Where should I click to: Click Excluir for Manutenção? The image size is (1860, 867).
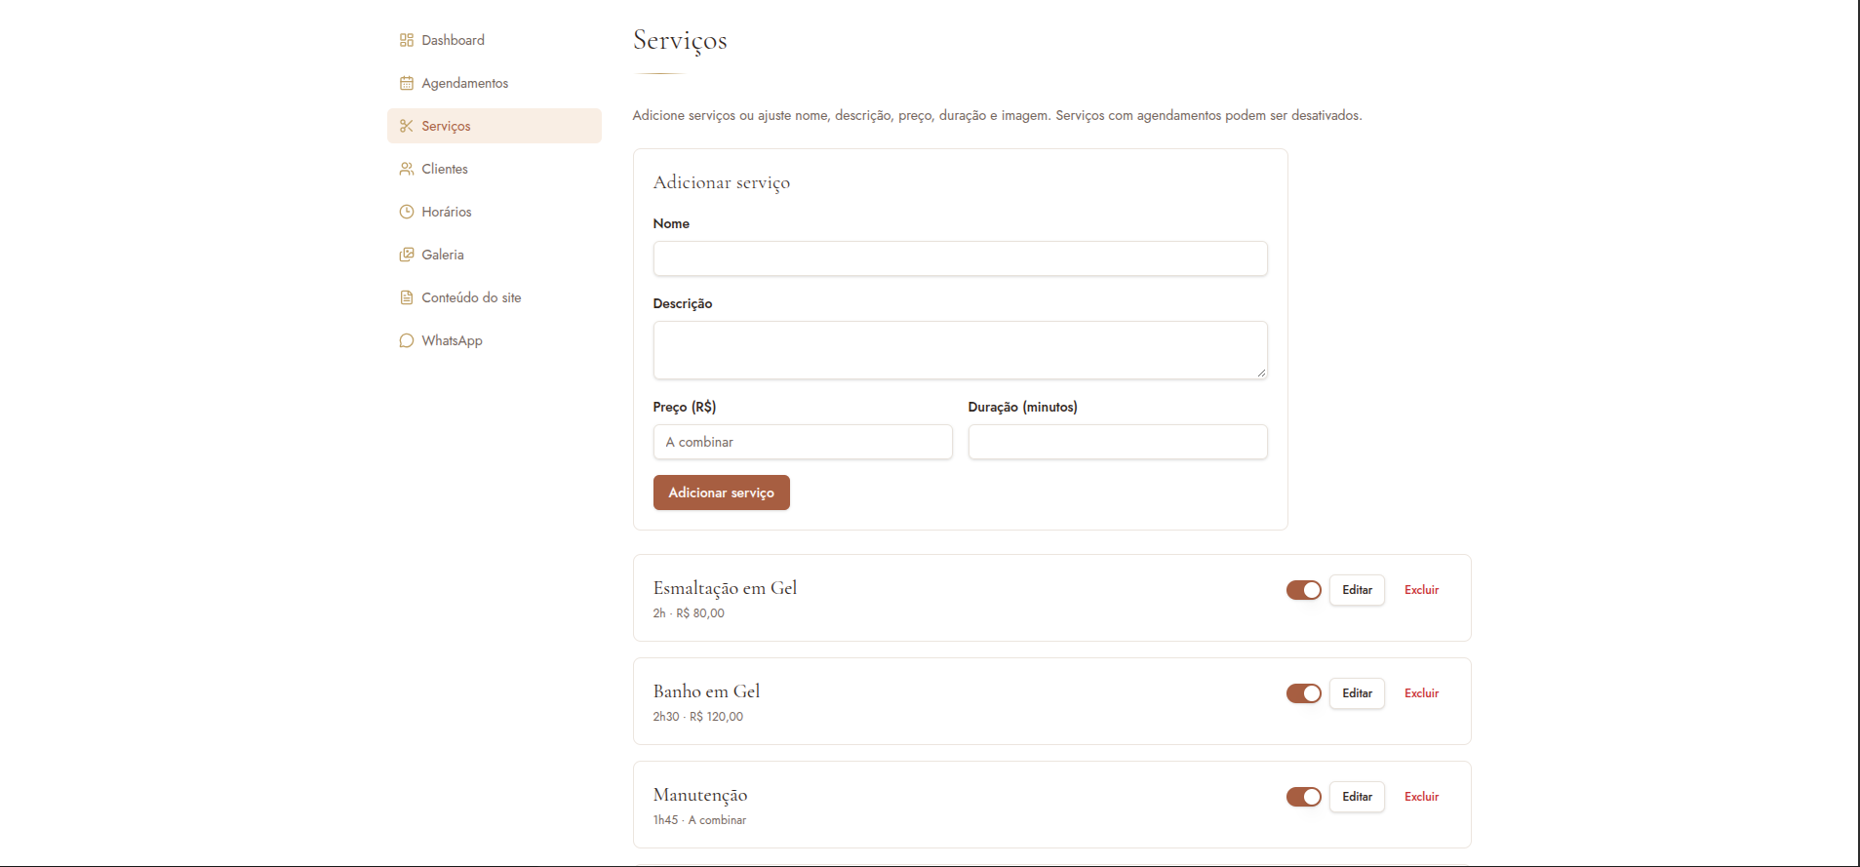pyautogui.click(x=1421, y=797)
